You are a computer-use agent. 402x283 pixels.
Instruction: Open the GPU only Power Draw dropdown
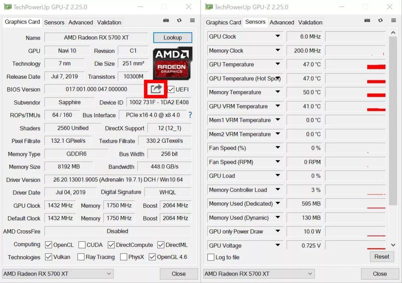(278, 231)
